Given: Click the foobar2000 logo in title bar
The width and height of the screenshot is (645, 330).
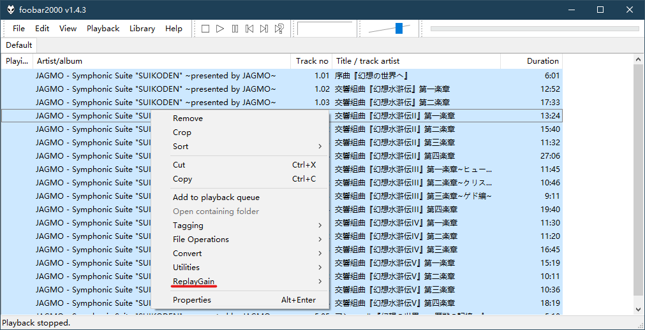Looking at the screenshot, I should click(11, 10).
